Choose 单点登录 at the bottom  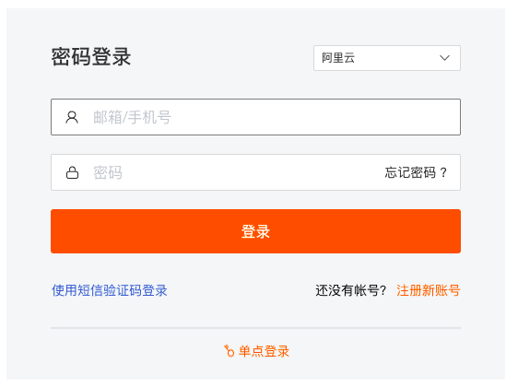tap(264, 351)
